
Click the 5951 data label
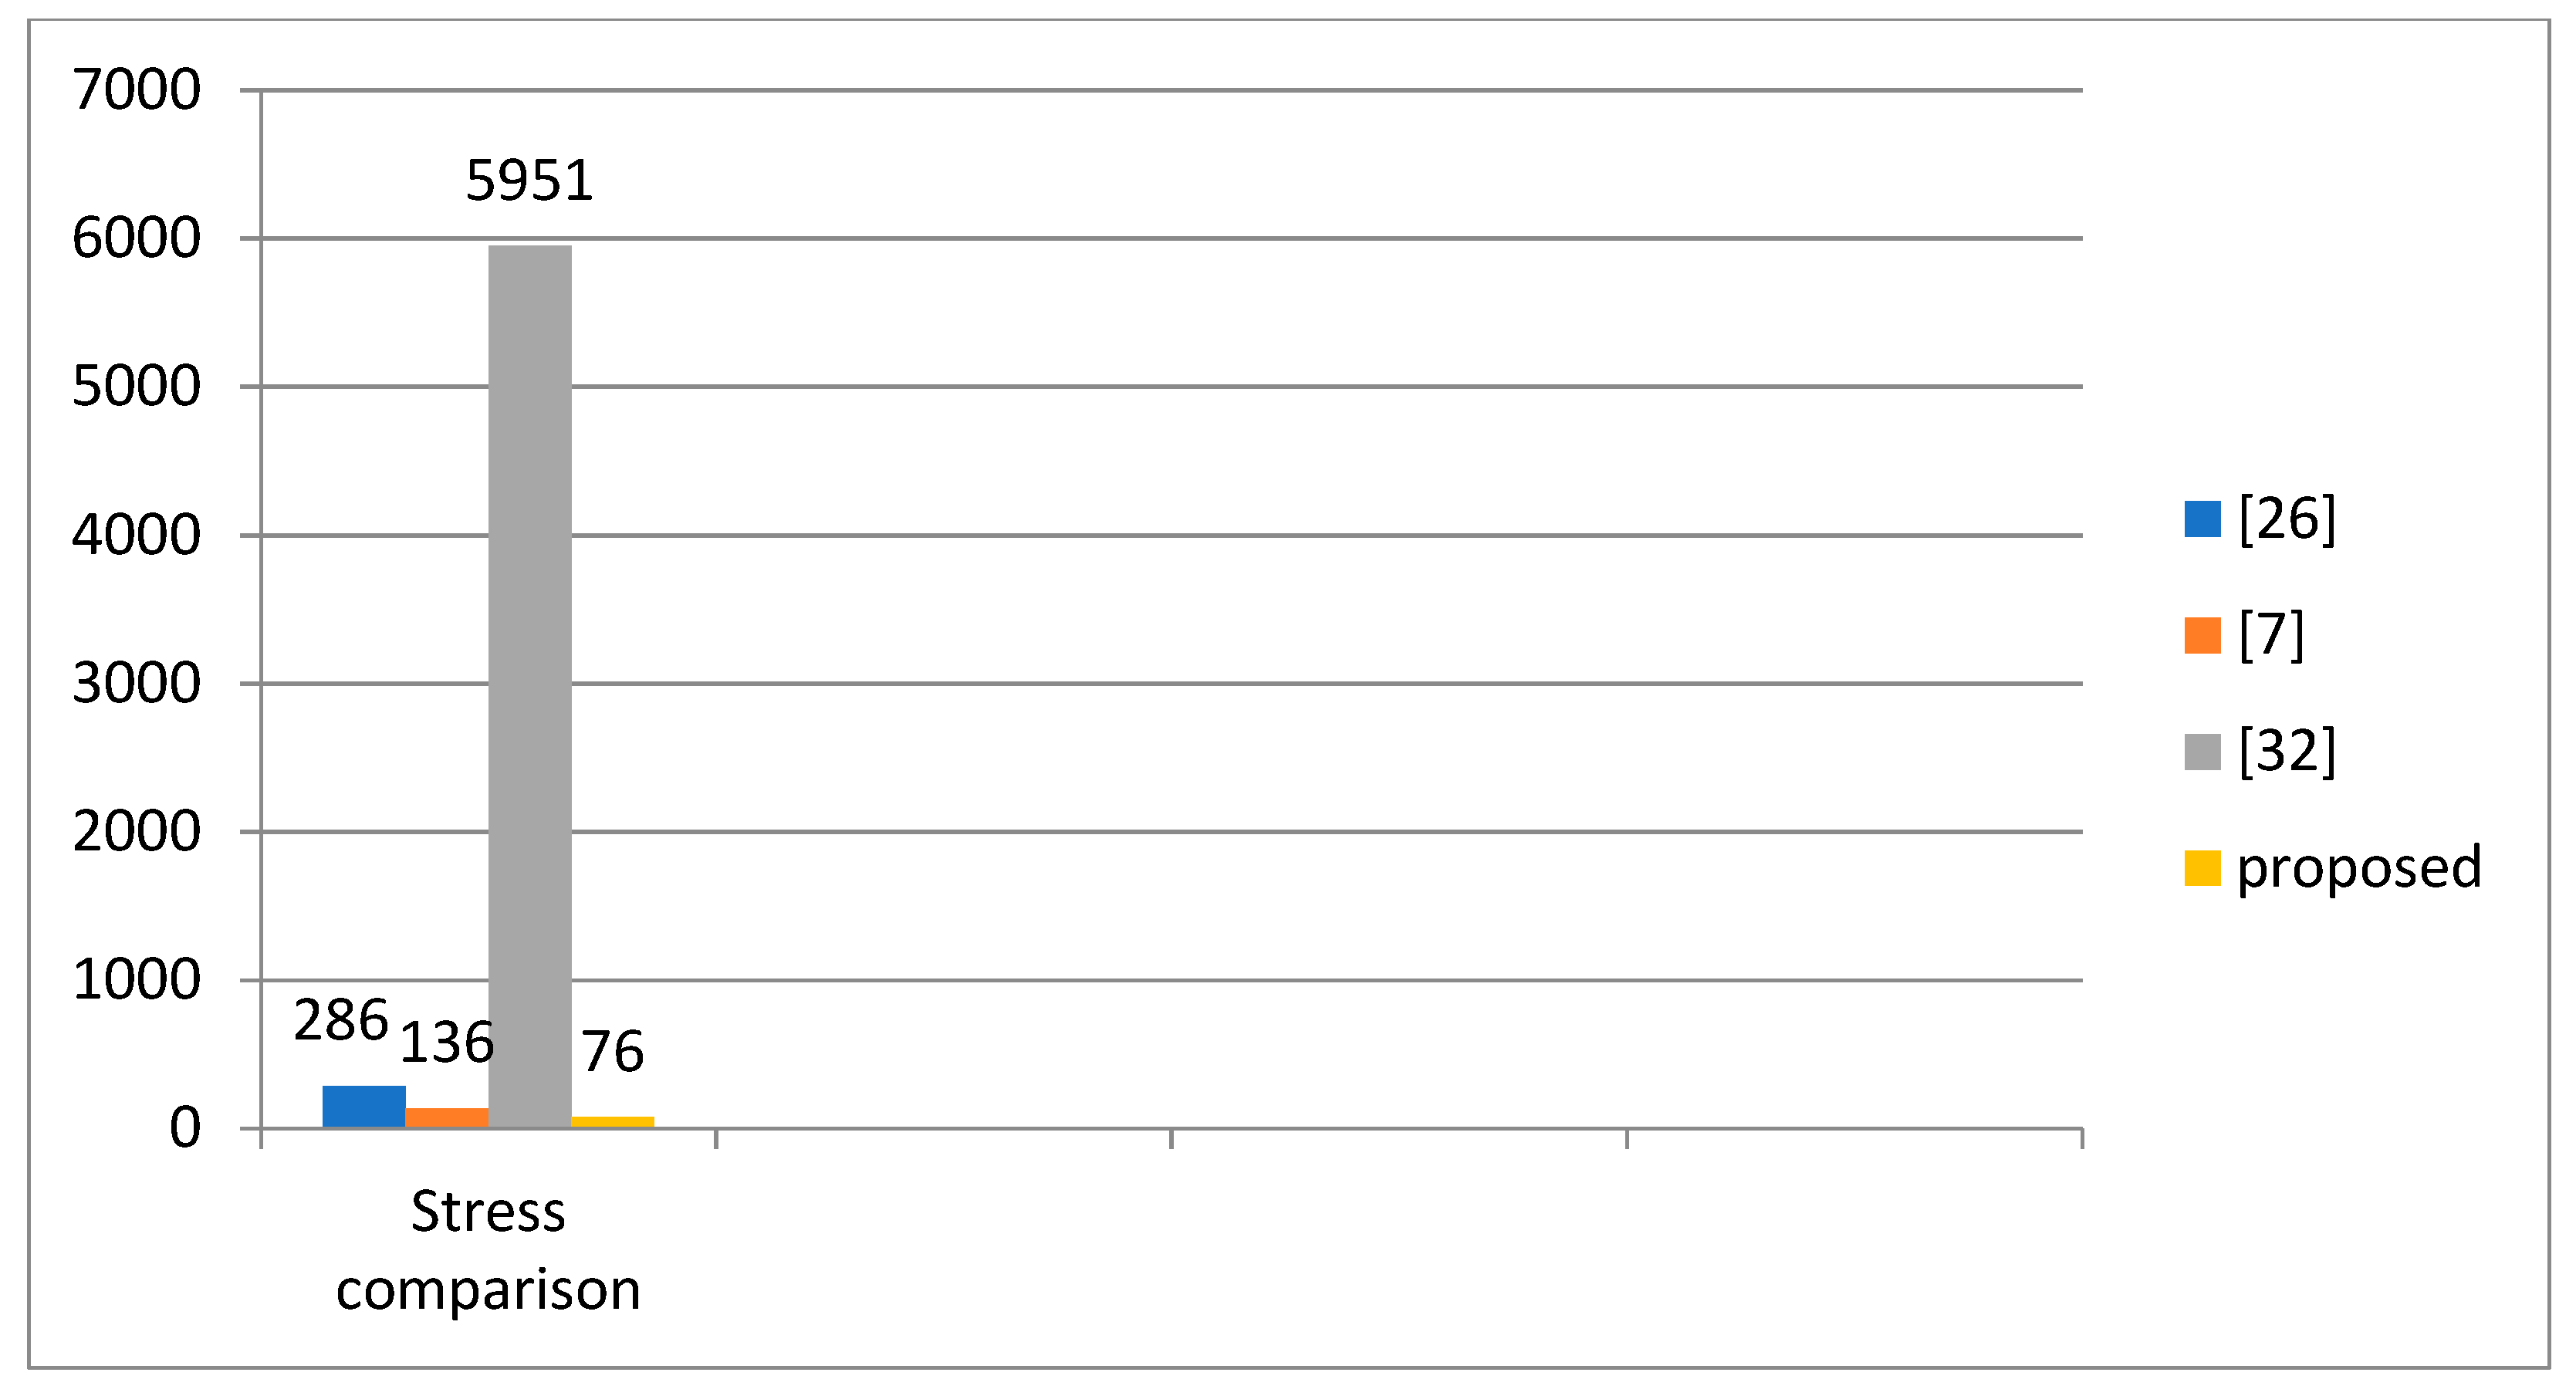[x=530, y=181]
